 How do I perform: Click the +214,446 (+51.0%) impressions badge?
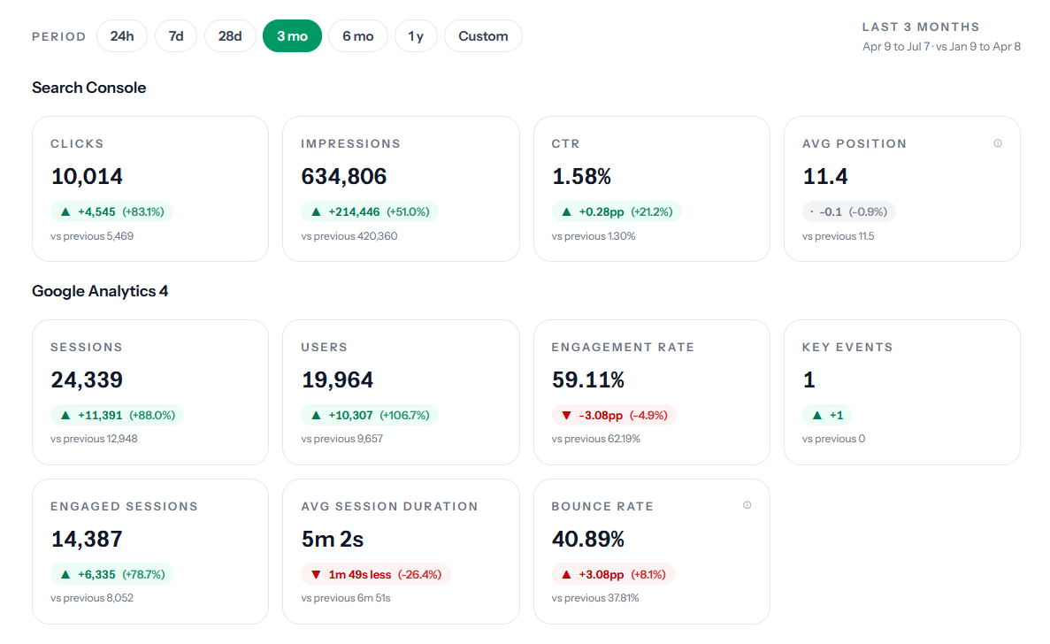(370, 211)
